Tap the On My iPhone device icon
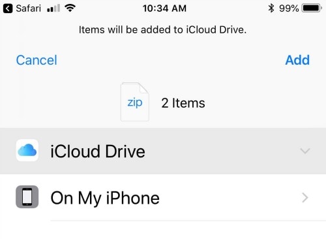The image size is (326, 239). (27, 197)
